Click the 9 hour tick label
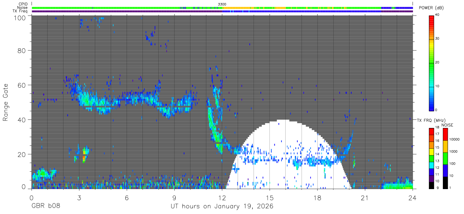The height and width of the screenshot is (214, 464). coord(175,198)
